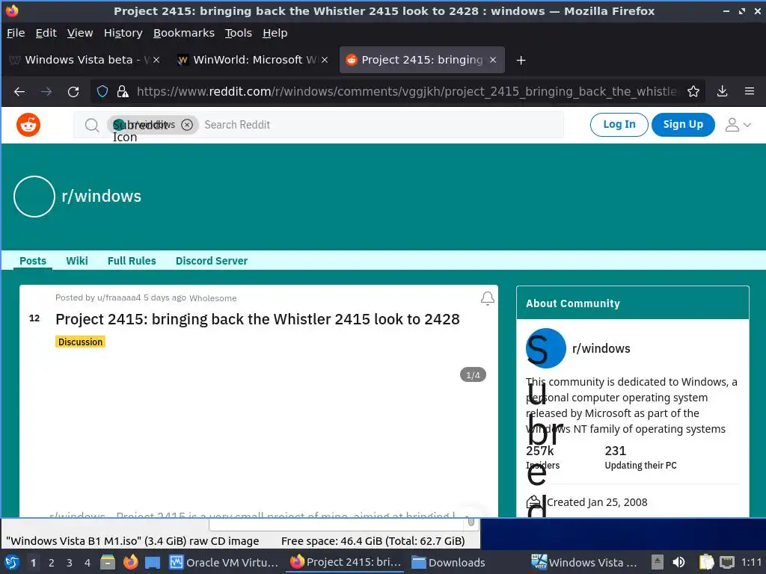Click the Wholesome award label
The width and height of the screenshot is (766, 574).
tap(213, 298)
